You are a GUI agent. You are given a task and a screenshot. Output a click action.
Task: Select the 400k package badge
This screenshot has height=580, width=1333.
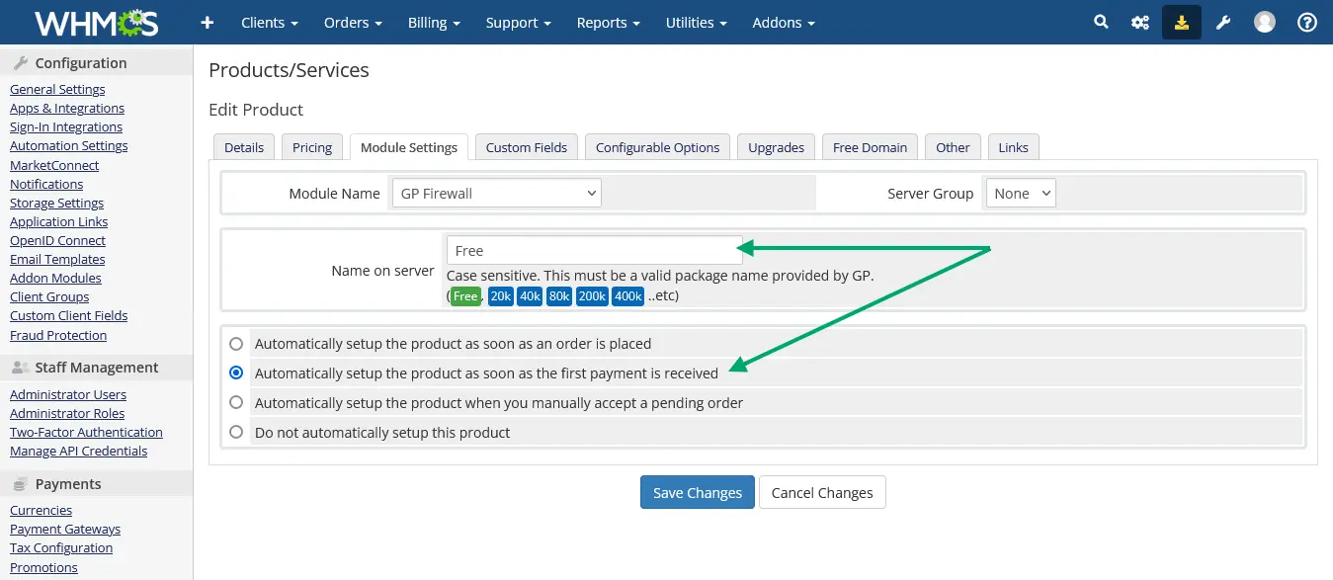coord(628,296)
